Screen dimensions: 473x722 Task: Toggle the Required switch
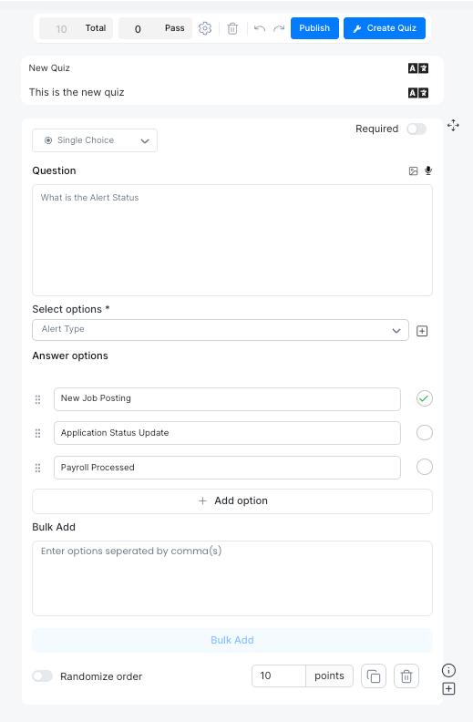pos(416,129)
